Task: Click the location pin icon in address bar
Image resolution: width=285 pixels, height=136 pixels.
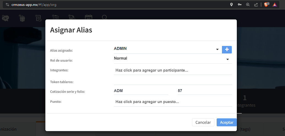Action: 232,5
